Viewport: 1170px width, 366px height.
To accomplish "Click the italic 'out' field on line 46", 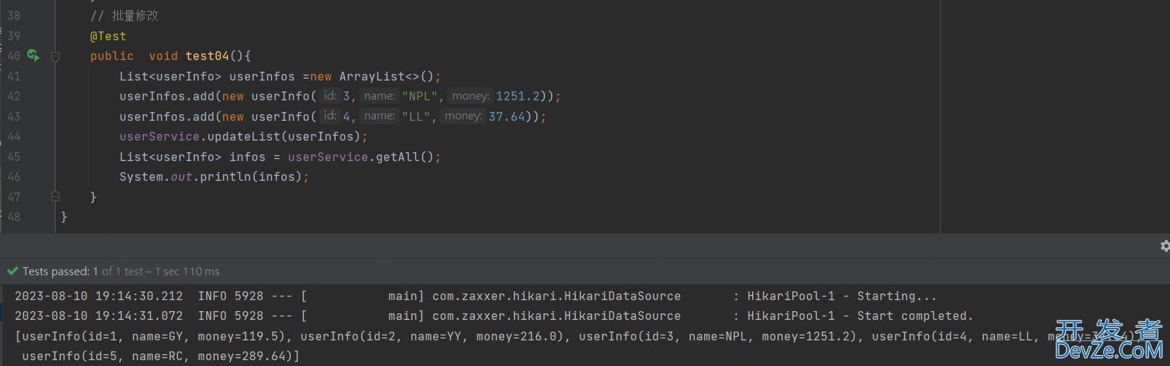I will click(182, 176).
